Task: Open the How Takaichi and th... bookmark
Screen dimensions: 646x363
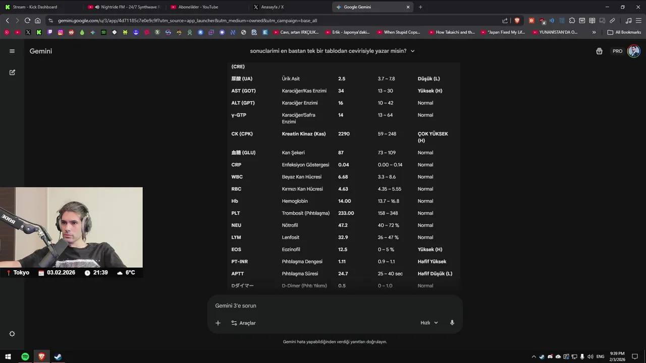Action: pyautogui.click(x=452, y=32)
